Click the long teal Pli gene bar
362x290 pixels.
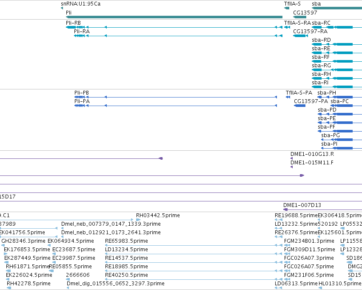pyautogui.click(x=174, y=17)
